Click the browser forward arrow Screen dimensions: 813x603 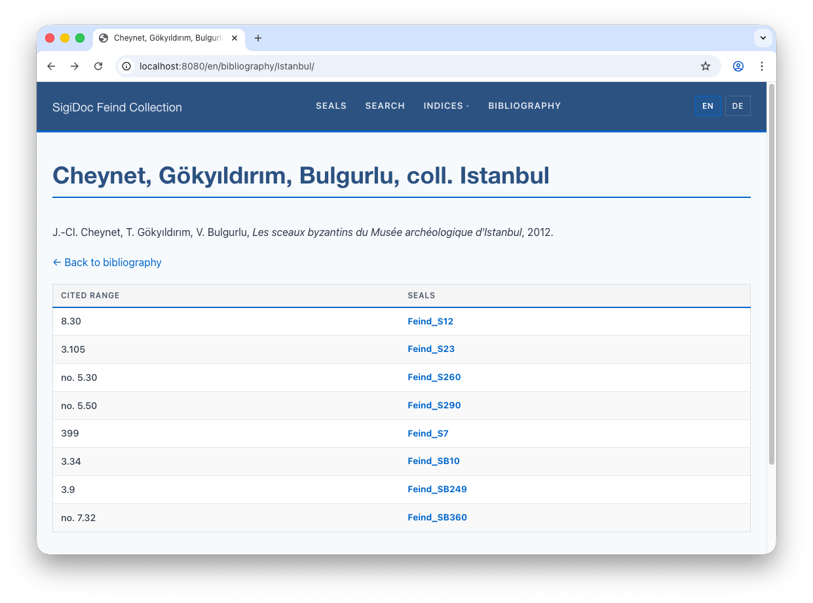point(75,66)
